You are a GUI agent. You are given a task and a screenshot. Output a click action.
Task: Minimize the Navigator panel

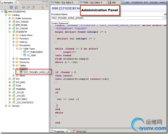pos(43,2)
